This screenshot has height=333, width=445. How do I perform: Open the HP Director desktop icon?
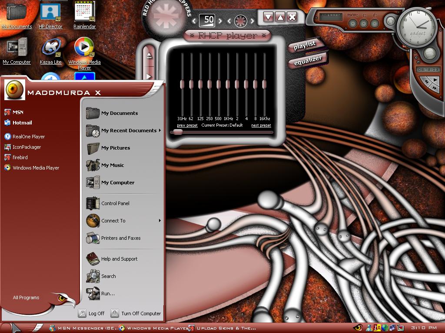point(50,15)
